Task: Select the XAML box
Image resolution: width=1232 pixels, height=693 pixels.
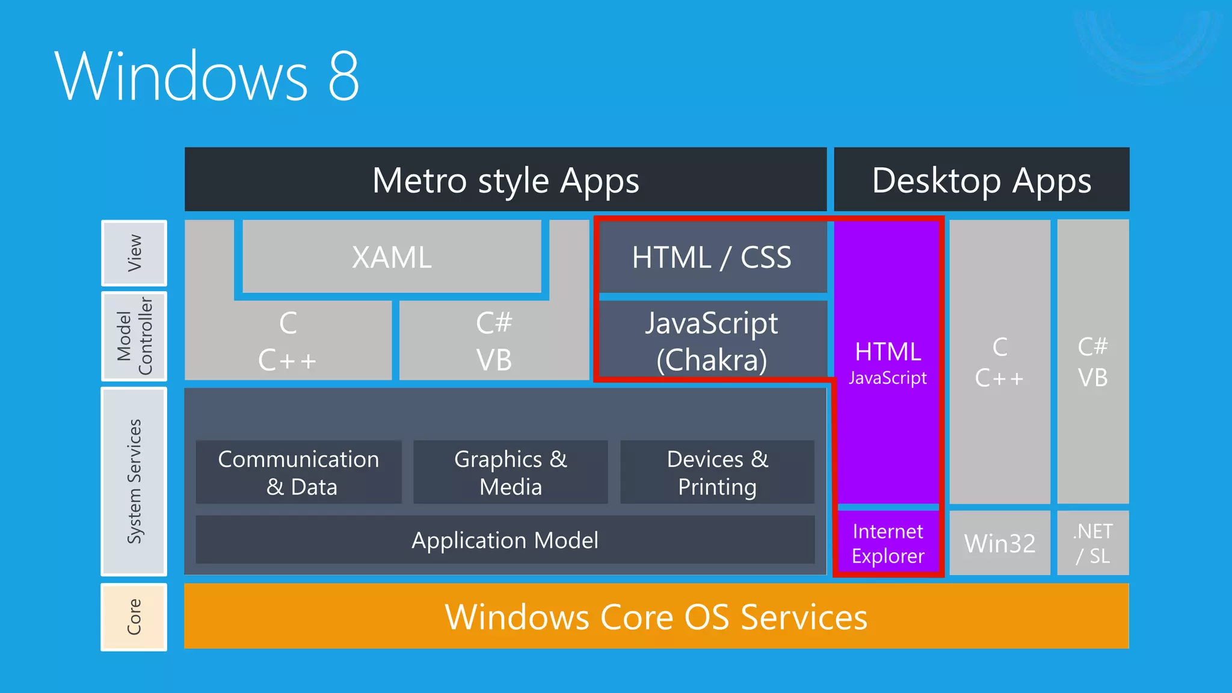Action: 392,257
